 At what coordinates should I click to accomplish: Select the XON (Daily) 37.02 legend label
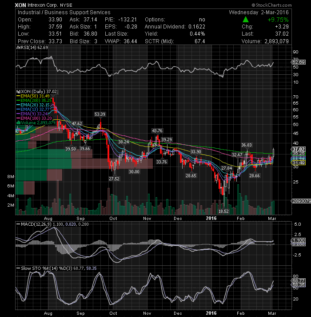pyautogui.click(x=39, y=92)
